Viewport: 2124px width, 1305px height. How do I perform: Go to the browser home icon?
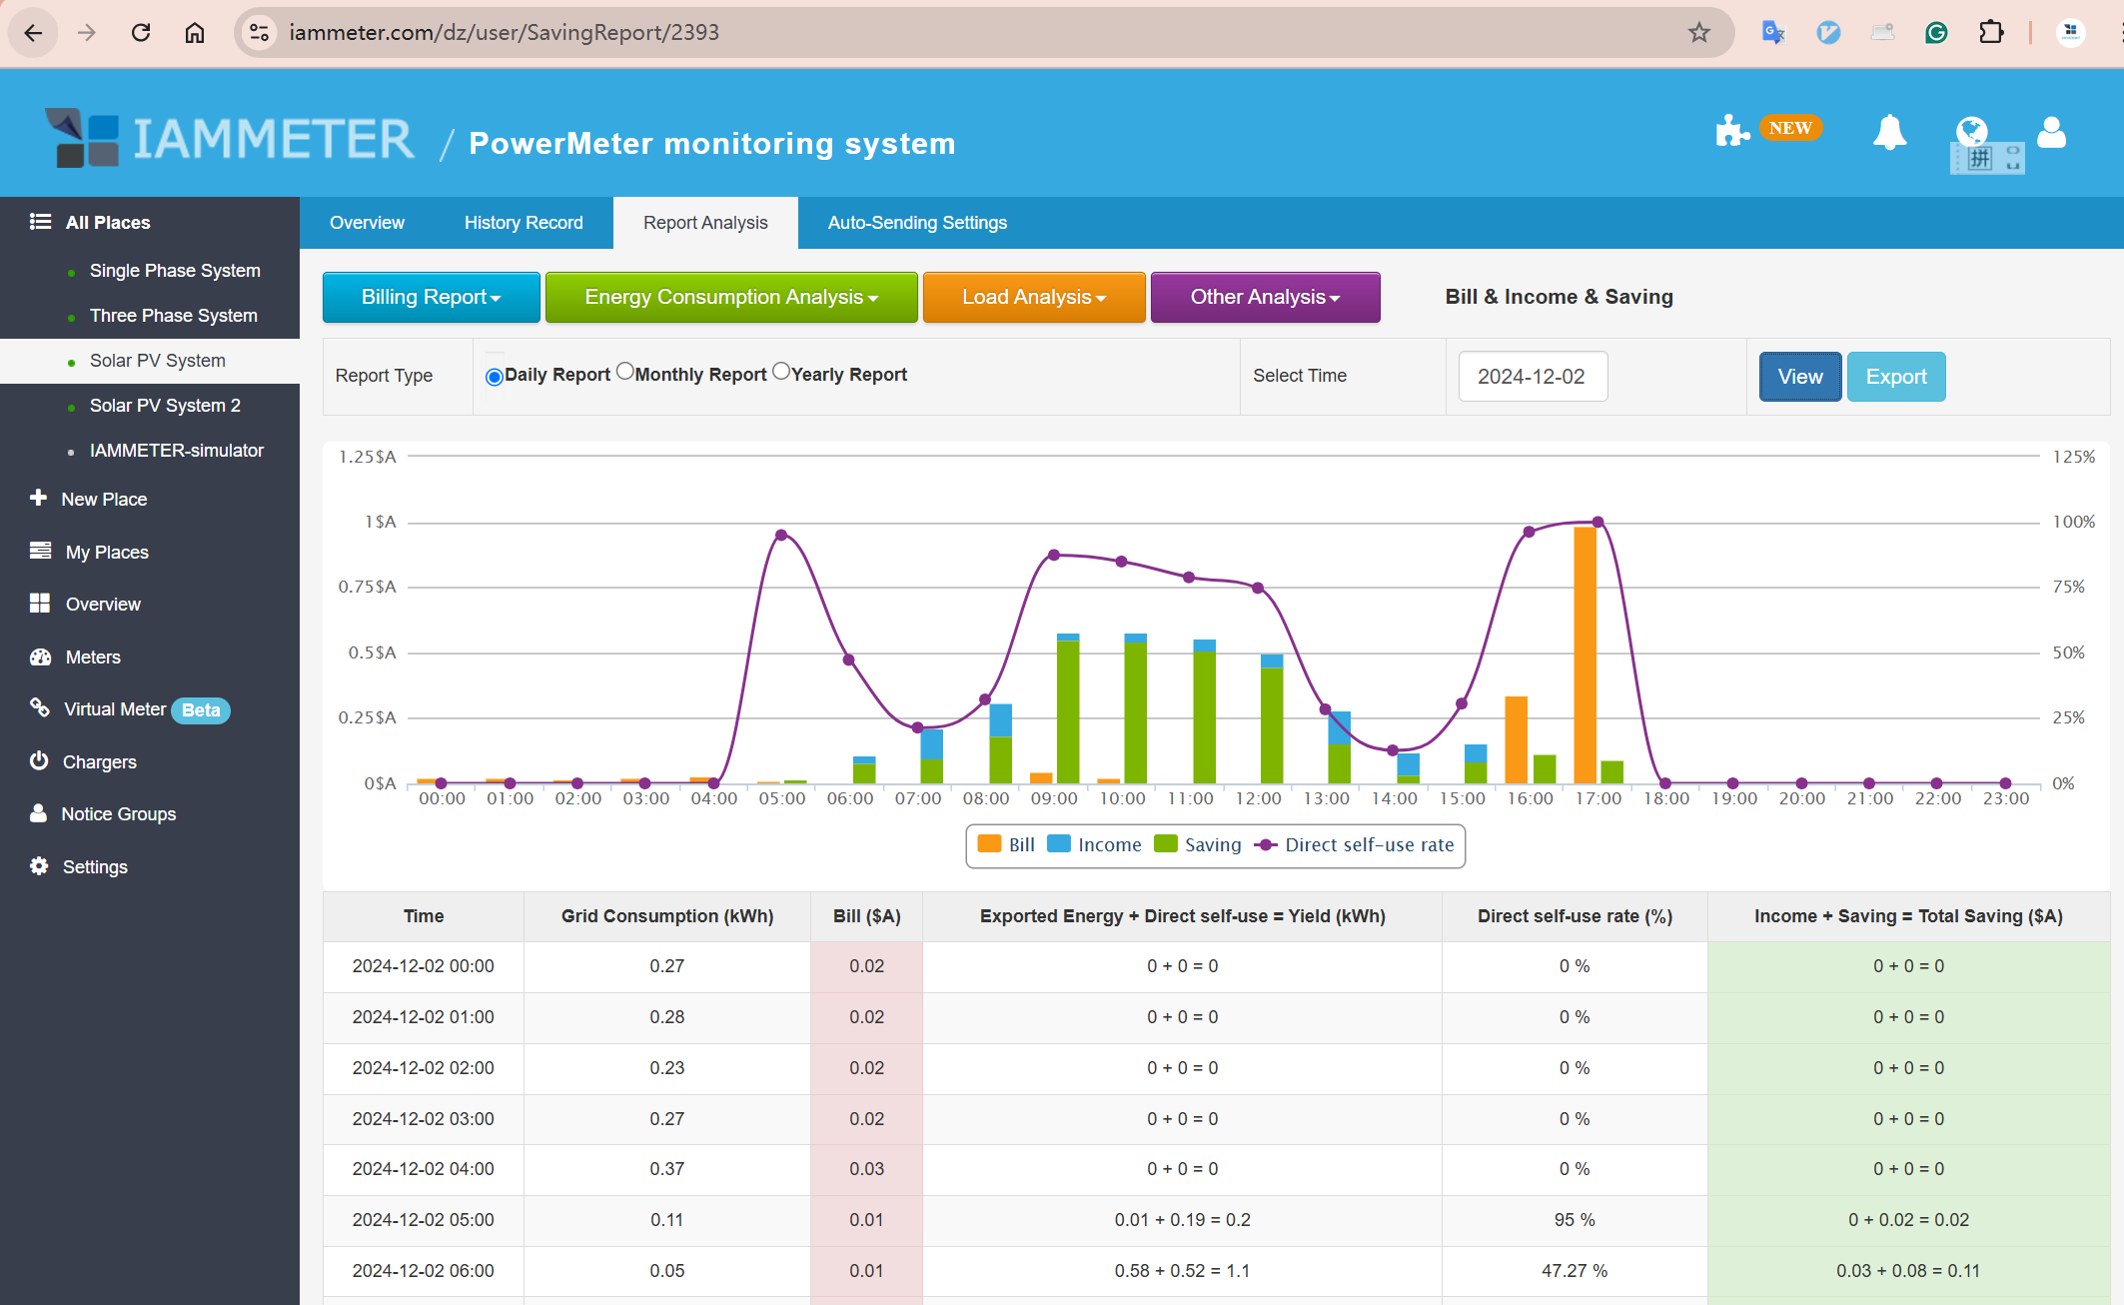click(195, 33)
